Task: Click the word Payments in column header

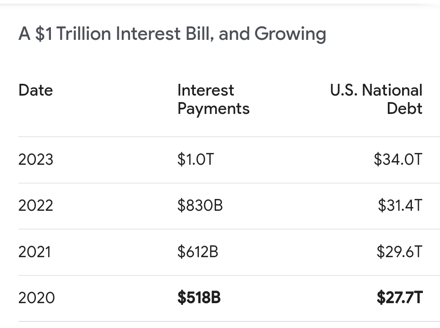Action: (x=213, y=109)
